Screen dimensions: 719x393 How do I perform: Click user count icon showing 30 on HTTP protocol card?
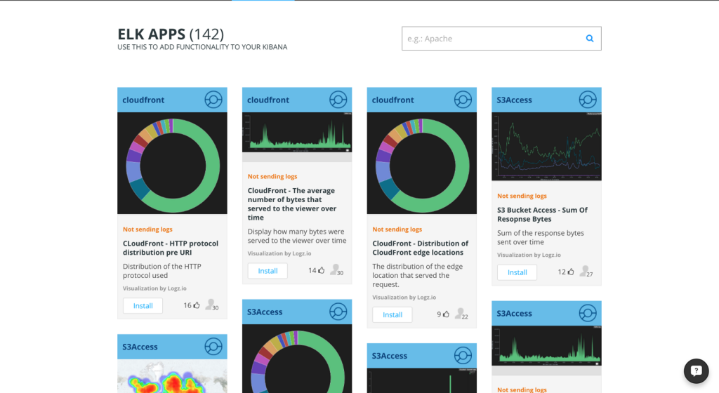tap(211, 305)
